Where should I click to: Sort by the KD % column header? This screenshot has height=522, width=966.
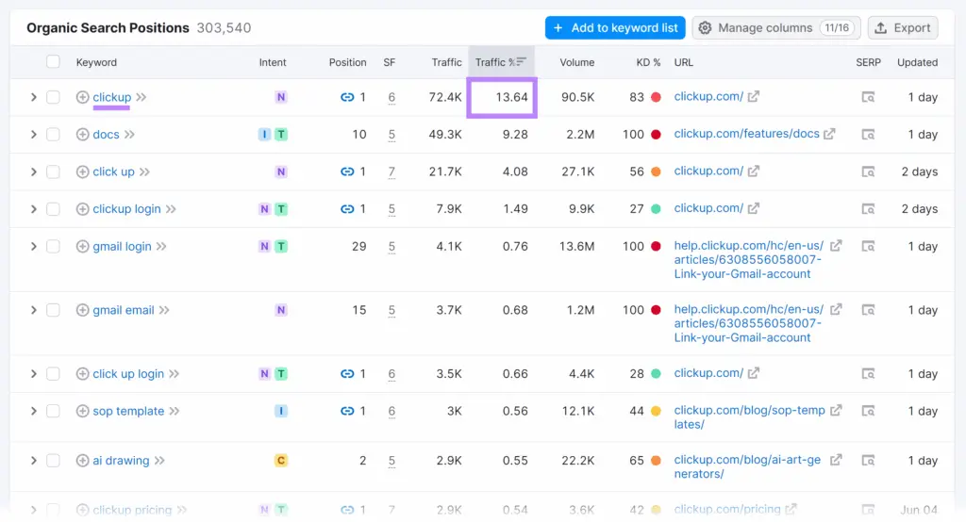click(x=648, y=62)
